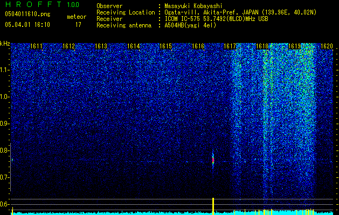Click Receiving antenna field label
The height and width of the screenshot is (215, 339).
coord(124,25)
